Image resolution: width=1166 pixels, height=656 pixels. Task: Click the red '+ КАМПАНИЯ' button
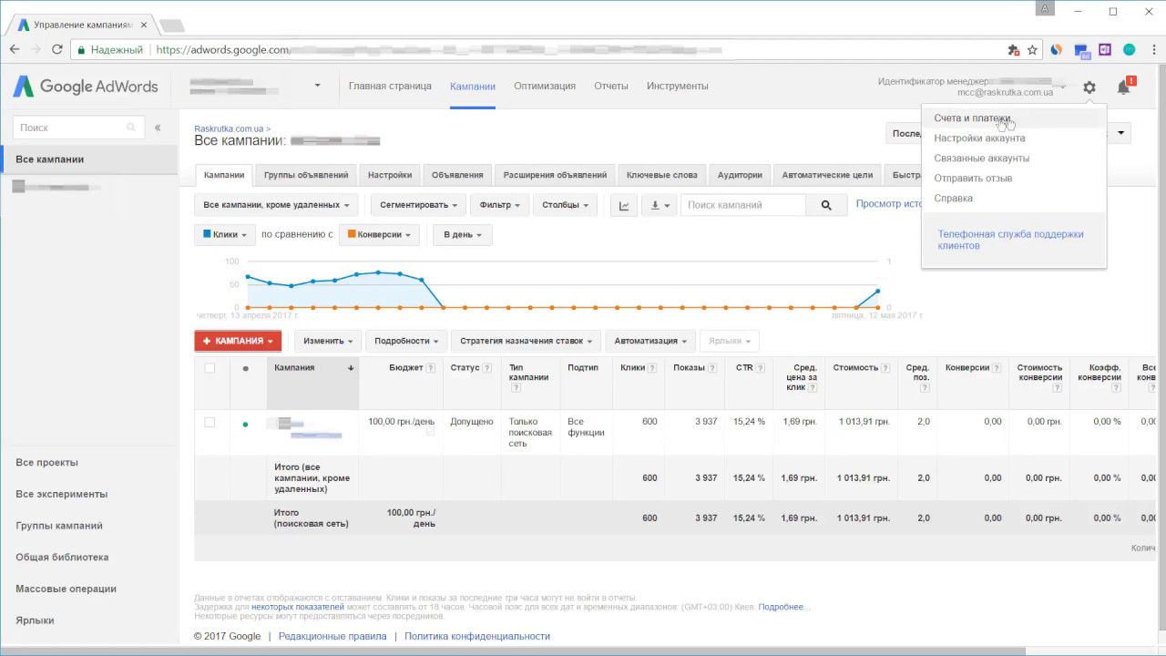(238, 341)
